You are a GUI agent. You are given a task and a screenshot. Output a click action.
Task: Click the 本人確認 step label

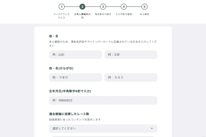tap(145, 14)
